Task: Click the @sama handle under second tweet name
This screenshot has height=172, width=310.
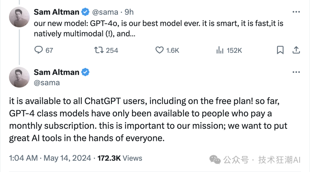Action: pyautogui.click(x=47, y=83)
